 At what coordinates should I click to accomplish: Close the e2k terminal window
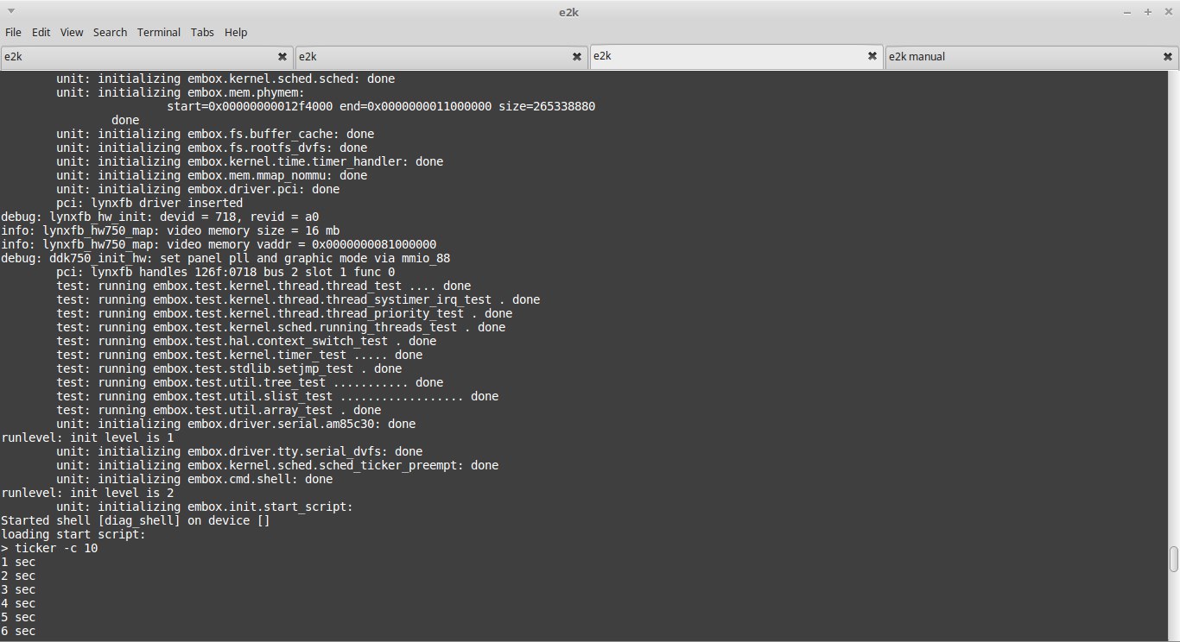pos(1167,12)
